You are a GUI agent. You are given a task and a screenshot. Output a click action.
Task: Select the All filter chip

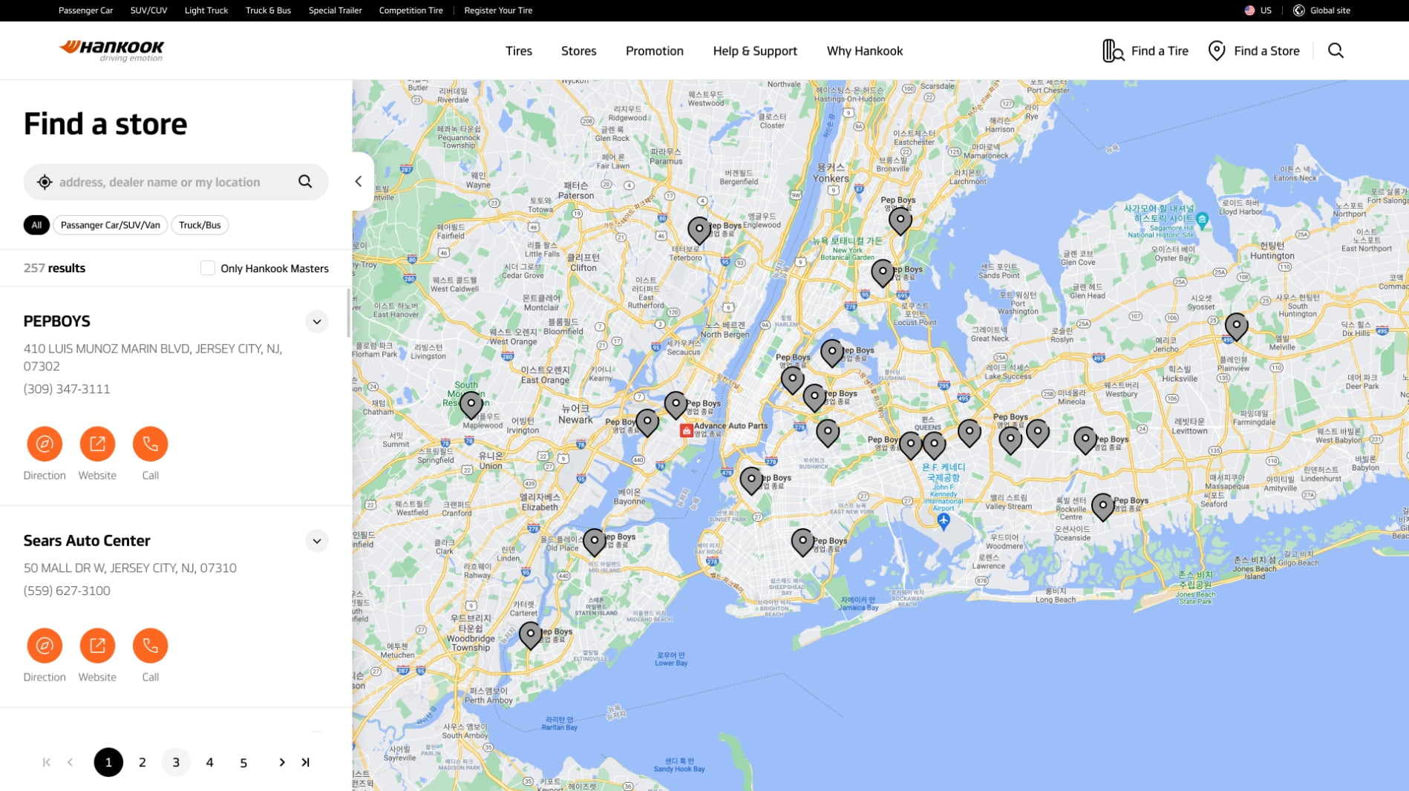(36, 225)
